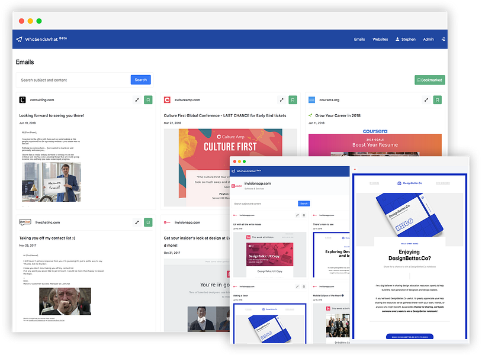Bookmark the coursera.org email
The image size is (482, 355).
(x=437, y=100)
